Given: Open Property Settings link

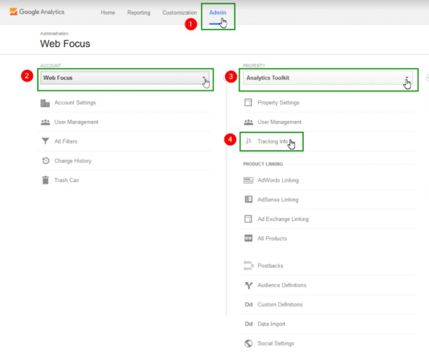Looking at the screenshot, I should [278, 103].
